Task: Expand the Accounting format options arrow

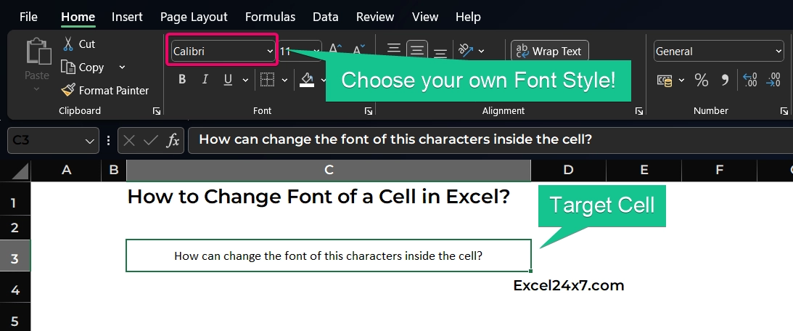Action: (681, 81)
